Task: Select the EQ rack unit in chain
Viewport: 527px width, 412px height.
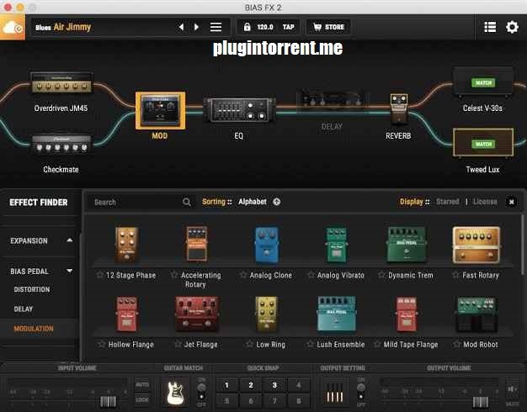Action: coord(239,110)
